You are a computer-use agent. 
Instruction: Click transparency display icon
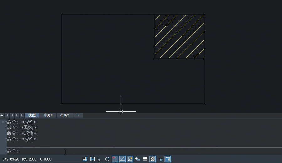point(153,159)
